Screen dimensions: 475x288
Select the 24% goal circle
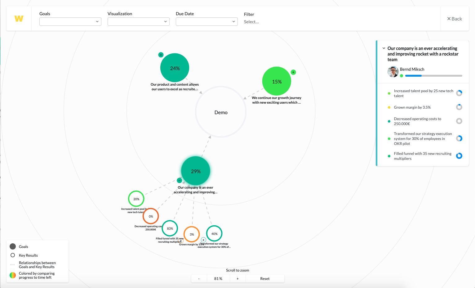pyautogui.click(x=175, y=68)
